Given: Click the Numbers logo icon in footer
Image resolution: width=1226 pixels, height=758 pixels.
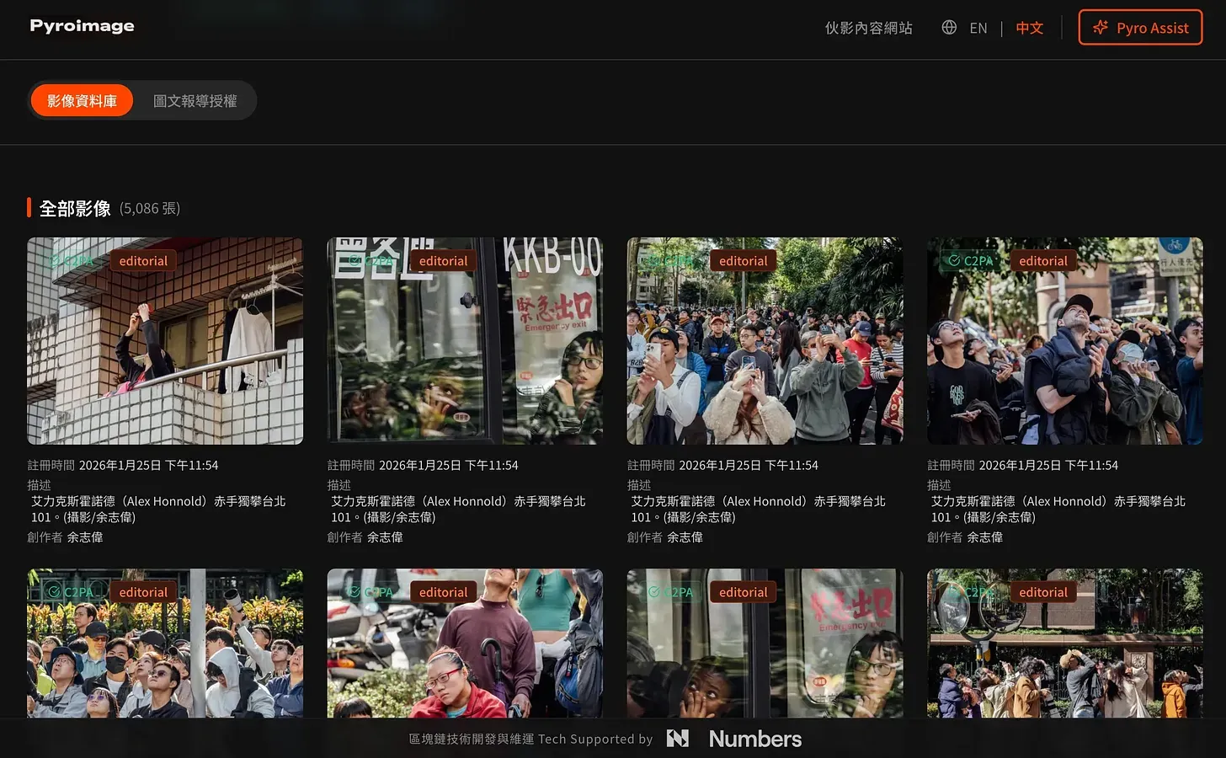Looking at the screenshot, I should tap(678, 739).
